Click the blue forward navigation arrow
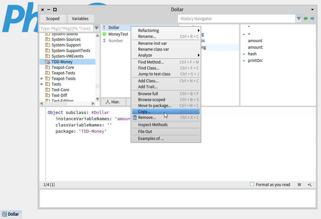This screenshot has width=321, height=219. (x=312, y=19)
